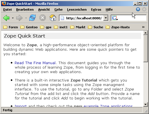Click the vertical scrollbar thumb
The height and width of the screenshot is (114, 149).
[146, 48]
